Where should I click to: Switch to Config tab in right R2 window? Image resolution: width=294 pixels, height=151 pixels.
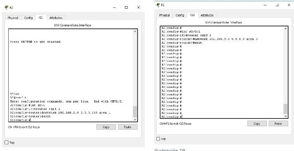tap(180, 15)
